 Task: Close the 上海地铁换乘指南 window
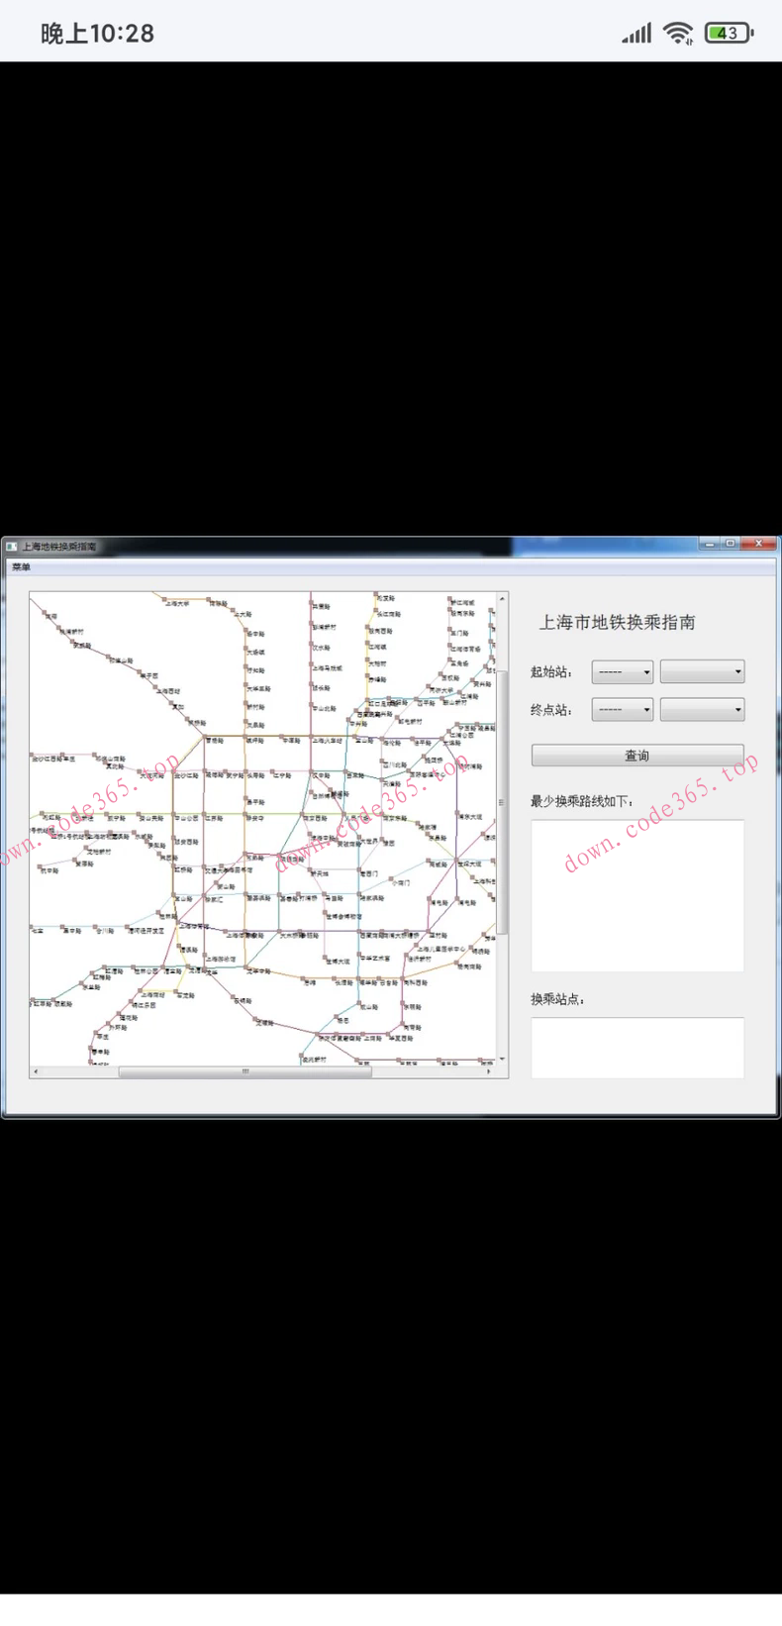coord(758,544)
